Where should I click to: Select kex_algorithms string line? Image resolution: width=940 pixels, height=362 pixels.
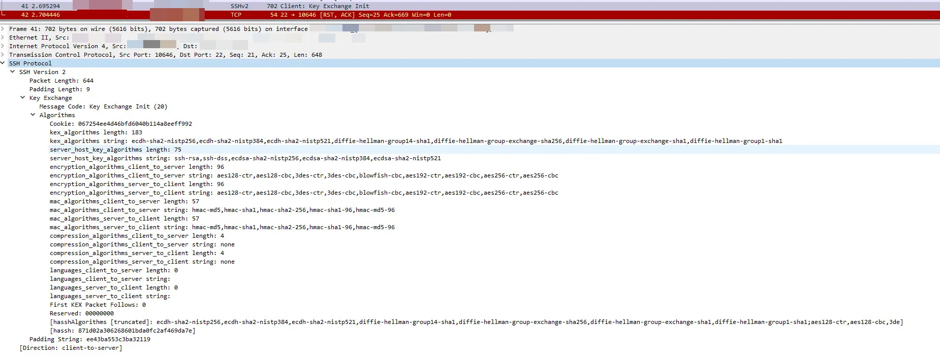[416, 141]
